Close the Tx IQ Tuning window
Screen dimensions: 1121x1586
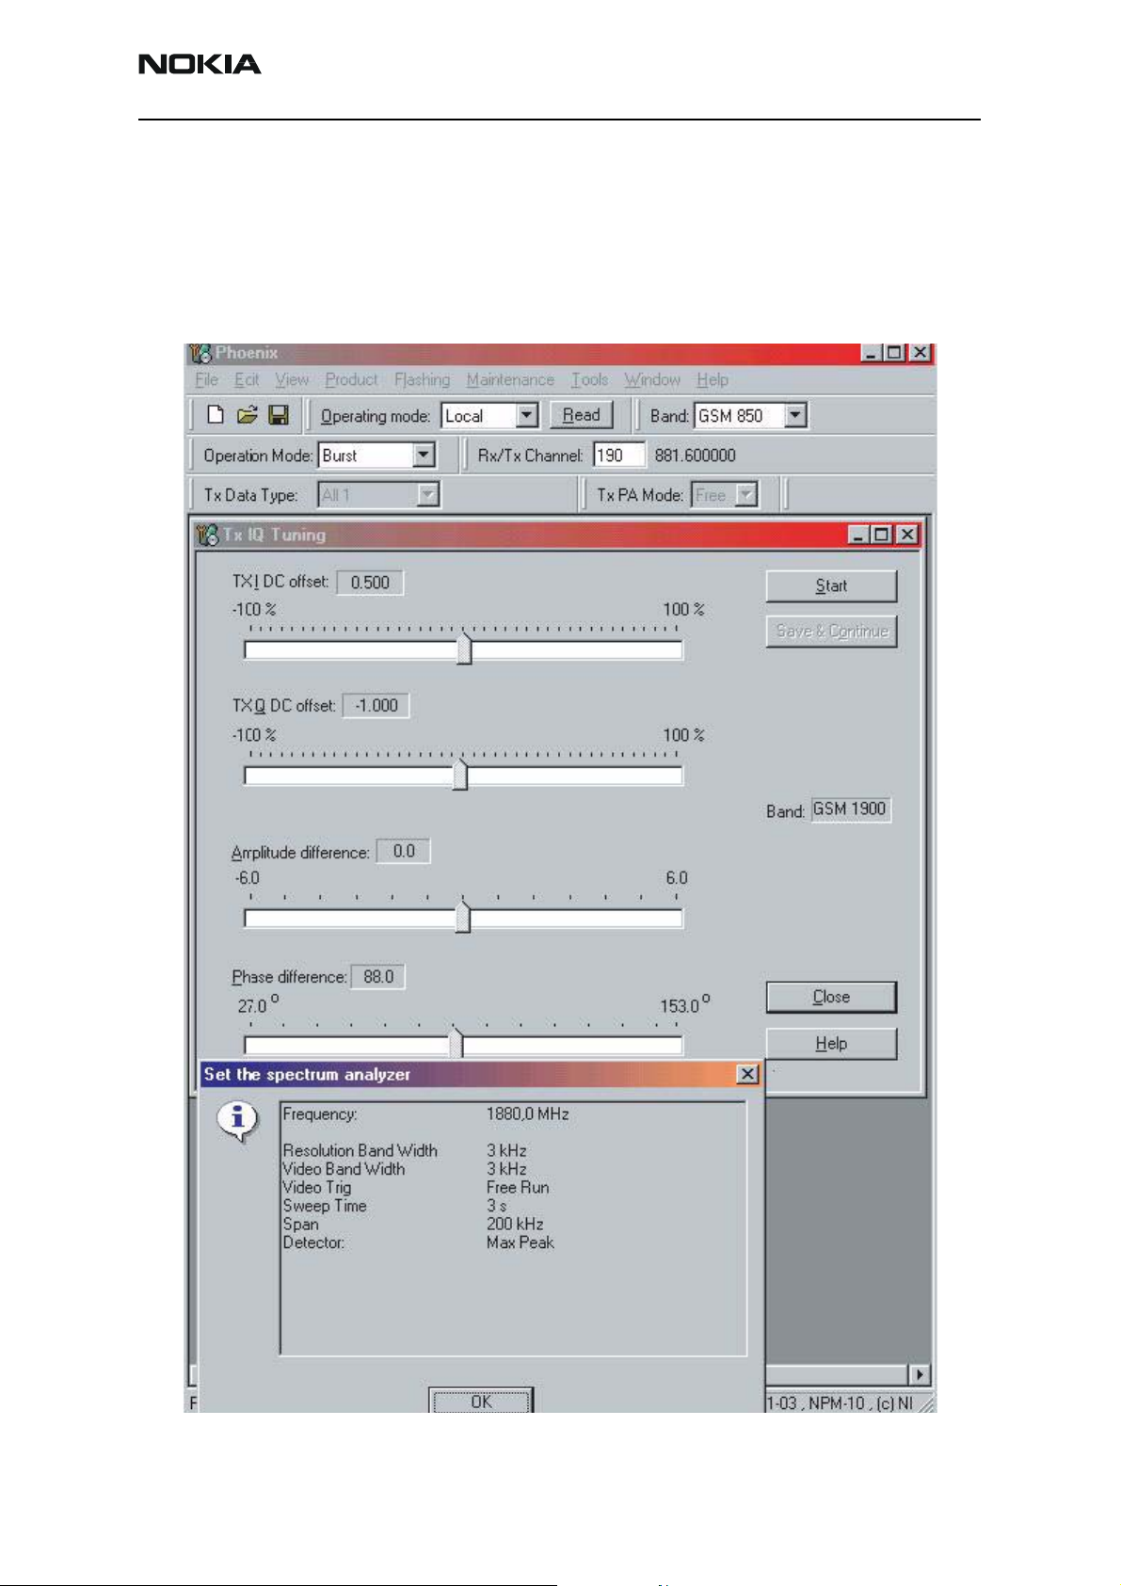[907, 535]
